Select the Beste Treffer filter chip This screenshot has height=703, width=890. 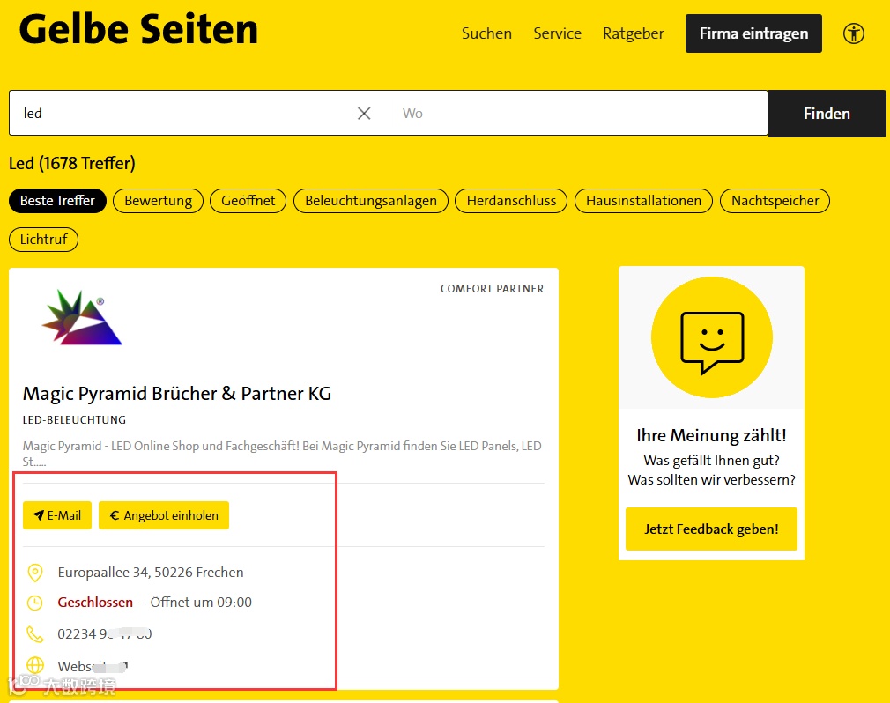[57, 201]
